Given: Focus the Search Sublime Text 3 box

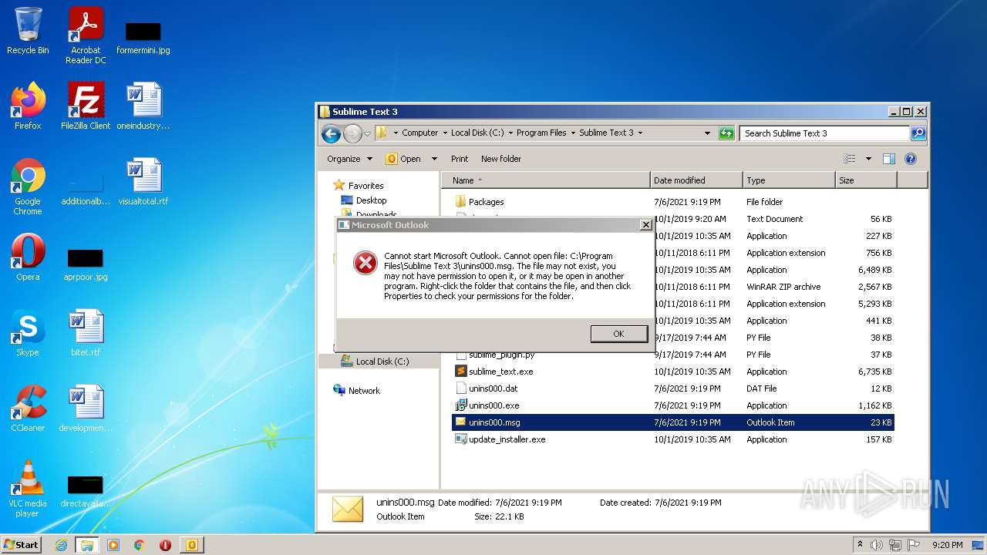Looking at the screenshot, I should coord(824,133).
